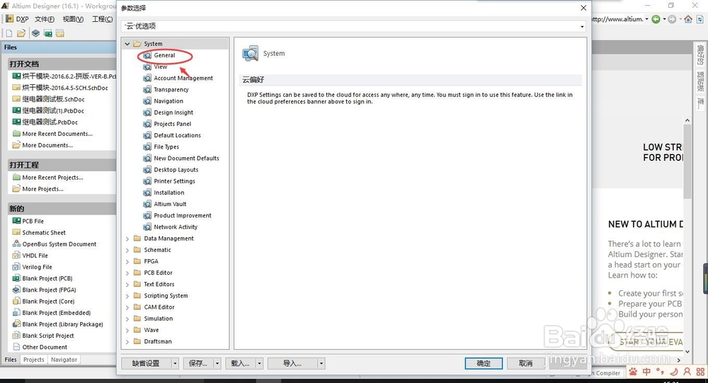This screenshot has width=708, height=383.
Task: Open Installation preferences
Action: tap(169, 193)
